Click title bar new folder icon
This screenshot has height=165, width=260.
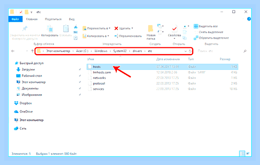pyautogui.click(x=26, y=12)
